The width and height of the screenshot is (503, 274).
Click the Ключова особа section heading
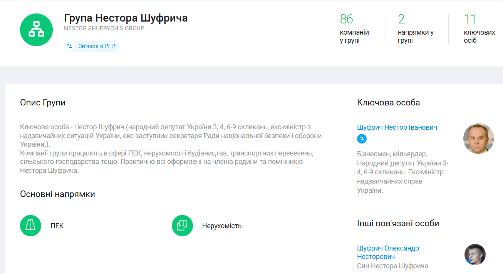[388, 103]
